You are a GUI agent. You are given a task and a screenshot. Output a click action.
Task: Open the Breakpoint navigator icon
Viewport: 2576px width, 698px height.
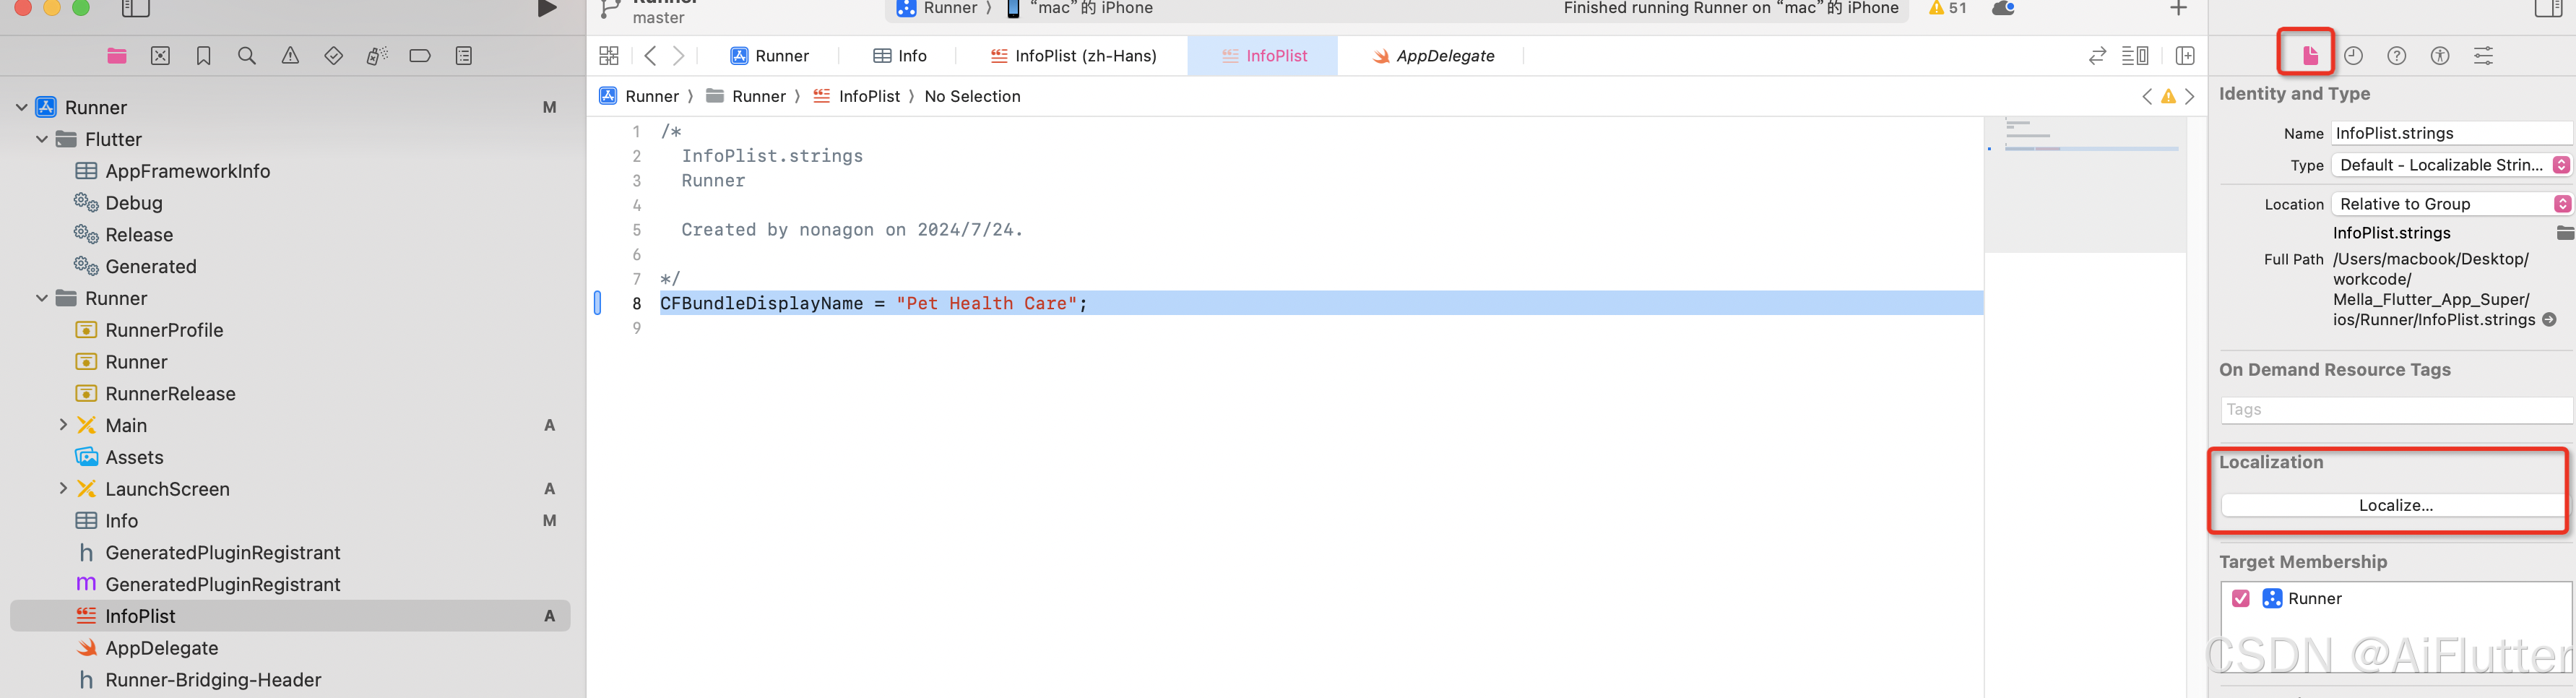click(x=420, y=56)
